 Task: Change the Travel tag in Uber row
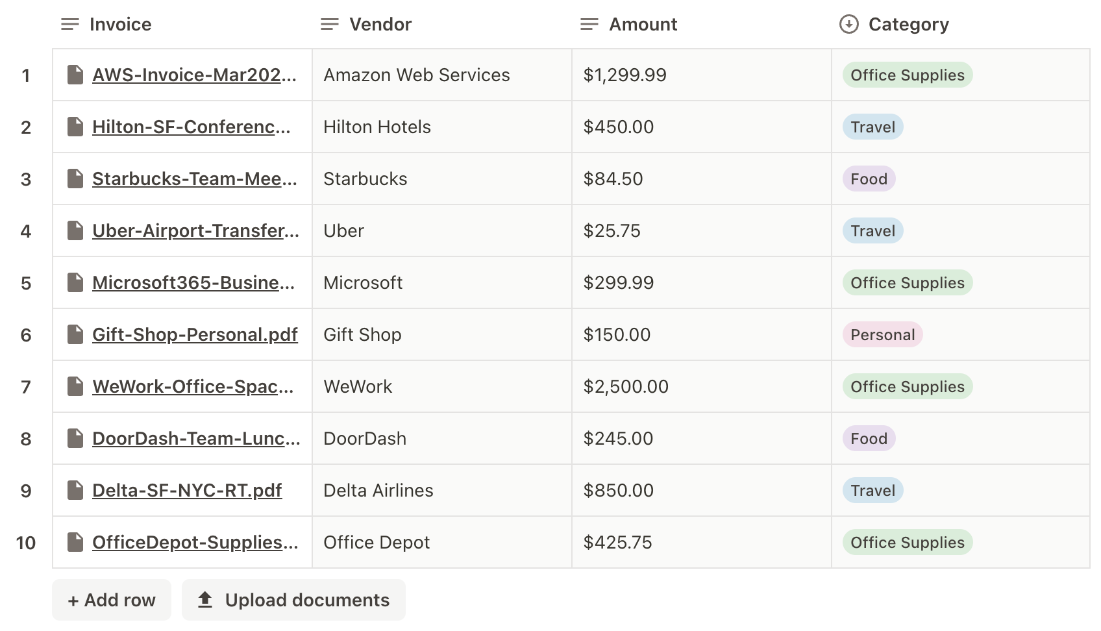click(873, 230)
